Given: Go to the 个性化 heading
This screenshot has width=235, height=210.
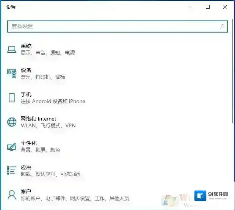Looking at the screenshot, I should (x=29, y=143).
